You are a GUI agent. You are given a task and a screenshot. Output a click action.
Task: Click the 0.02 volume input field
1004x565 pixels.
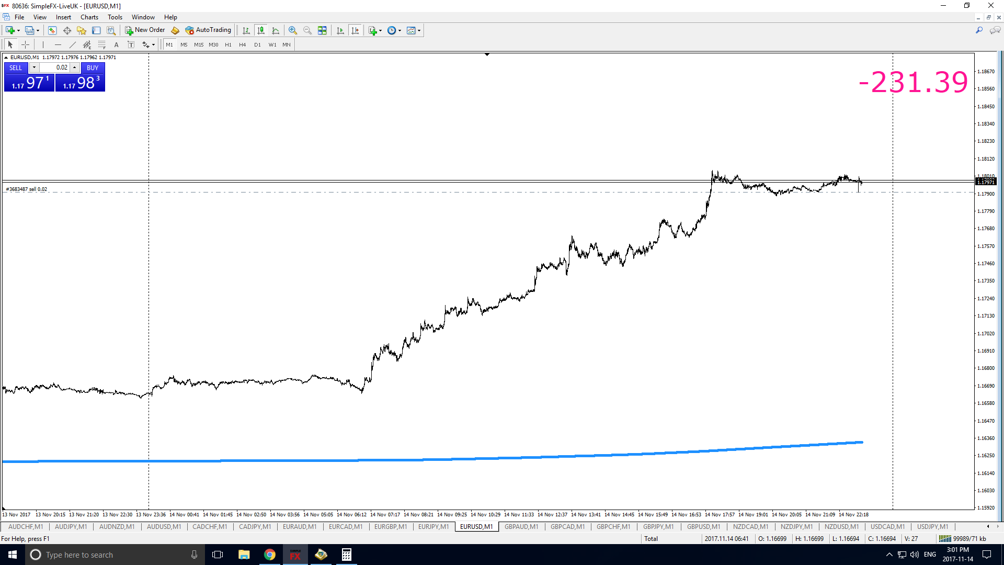pos(54,67)
